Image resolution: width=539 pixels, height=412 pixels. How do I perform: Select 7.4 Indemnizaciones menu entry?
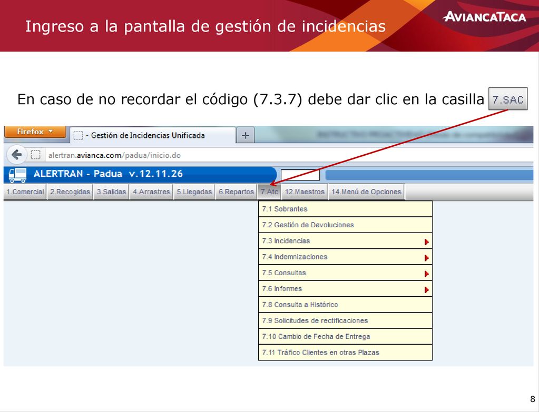(345, 257)
